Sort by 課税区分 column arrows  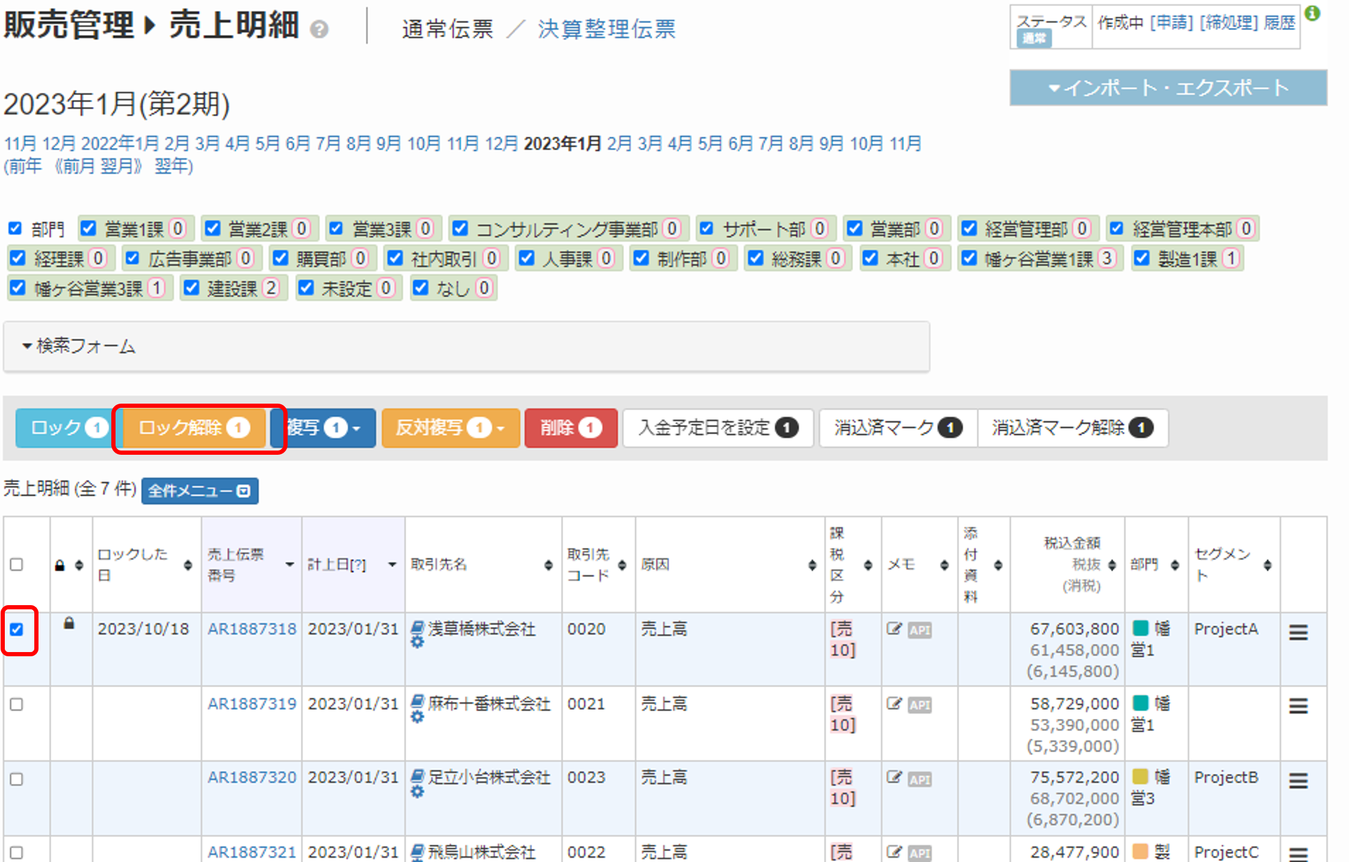click(x=868, y=565)
